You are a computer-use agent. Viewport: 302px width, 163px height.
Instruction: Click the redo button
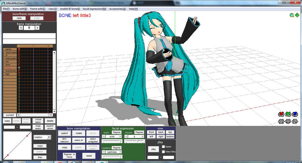pos(19,18)
